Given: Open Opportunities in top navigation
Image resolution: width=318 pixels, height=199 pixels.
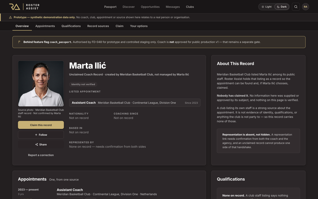Looking at the screenshot, I should (x=150, y=7).
